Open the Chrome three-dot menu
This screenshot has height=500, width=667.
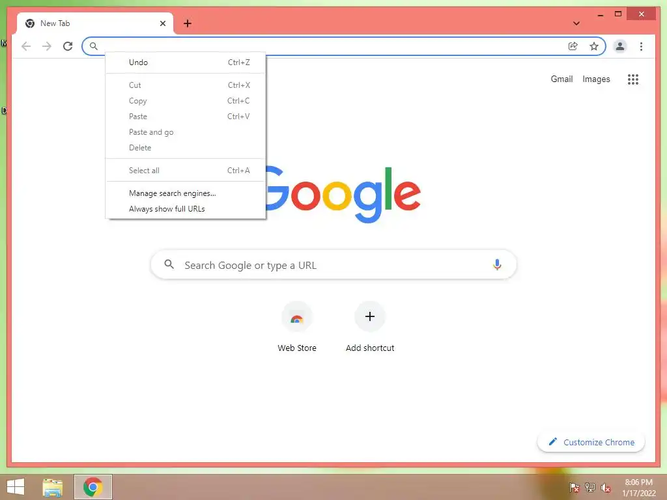641,46
